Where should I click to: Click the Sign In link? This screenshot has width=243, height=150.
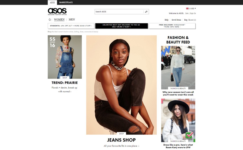pyautogui.click(x=193, y=13)
